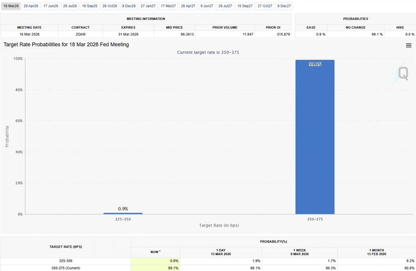Click the small 0.9% bar for 325-350
The height and width of the screenshot is (271, 416).
[x=123, y=213]
